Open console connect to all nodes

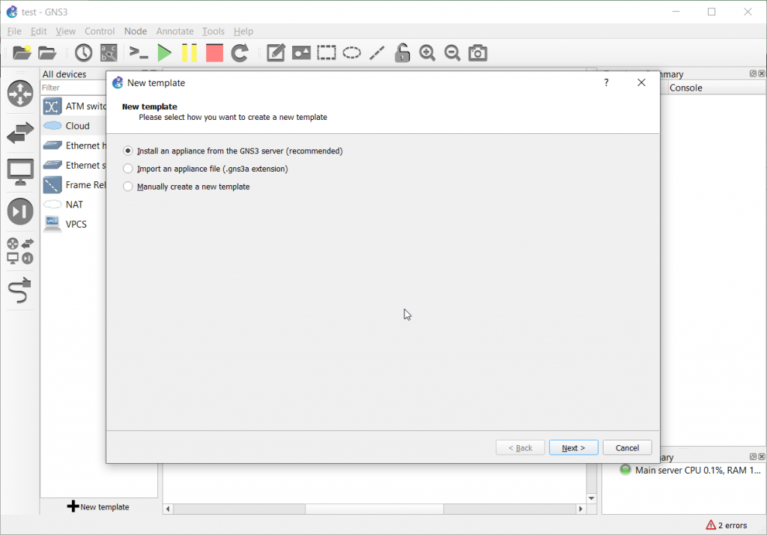pyautogui.click(x=139, y=52)
